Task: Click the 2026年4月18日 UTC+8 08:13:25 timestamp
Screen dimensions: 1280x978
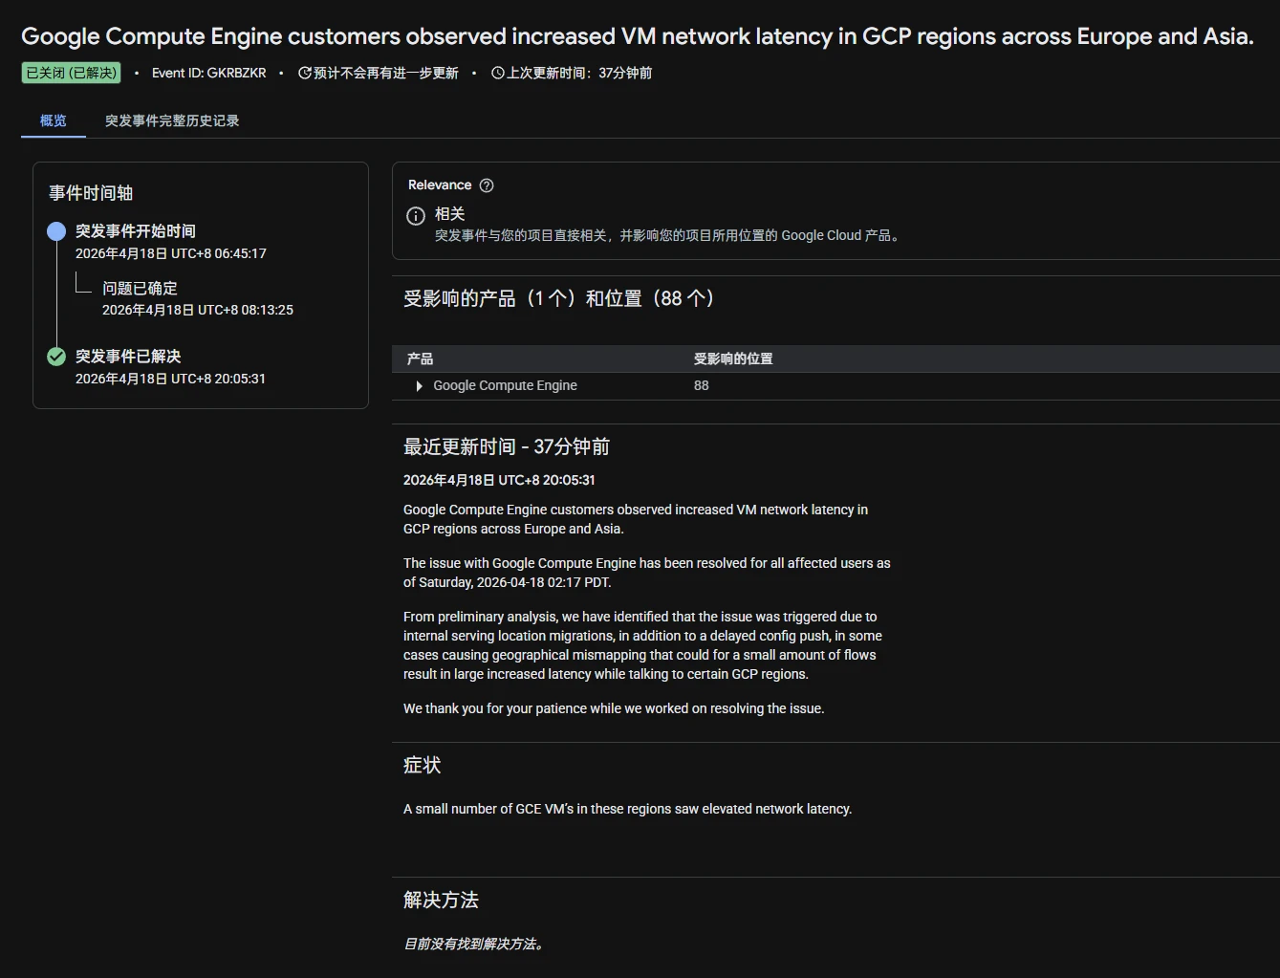Action: 198,310
